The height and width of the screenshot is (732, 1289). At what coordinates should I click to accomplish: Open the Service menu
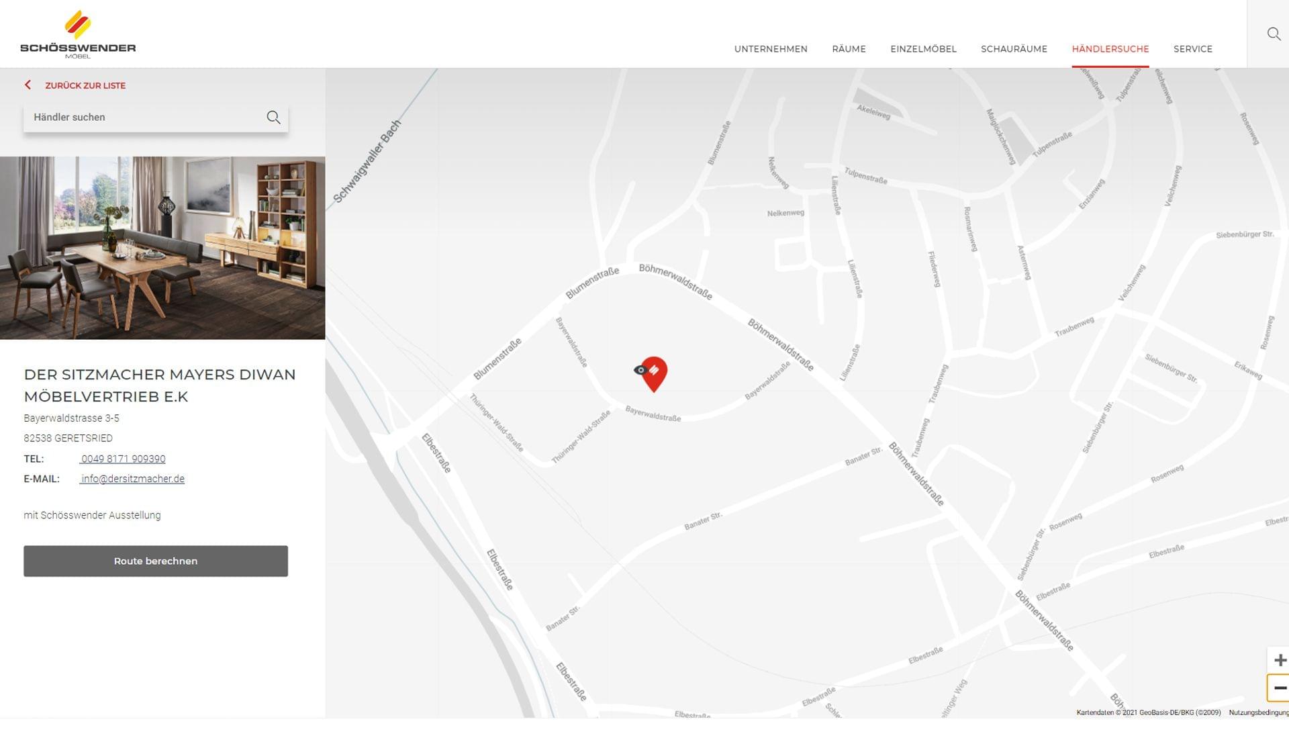(1192, 49)
